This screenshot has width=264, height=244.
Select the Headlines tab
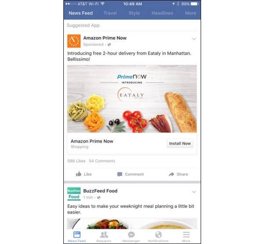tap(162, 13)
